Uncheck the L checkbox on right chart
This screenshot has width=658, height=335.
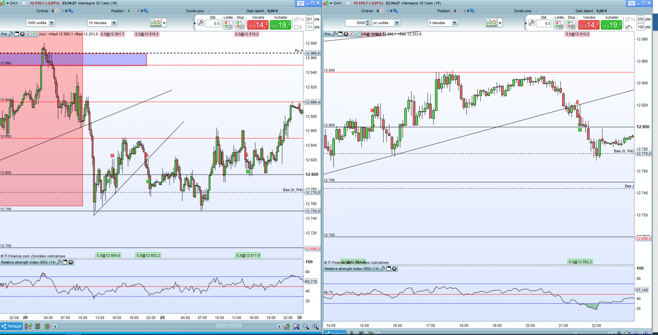tap(627, 27)
